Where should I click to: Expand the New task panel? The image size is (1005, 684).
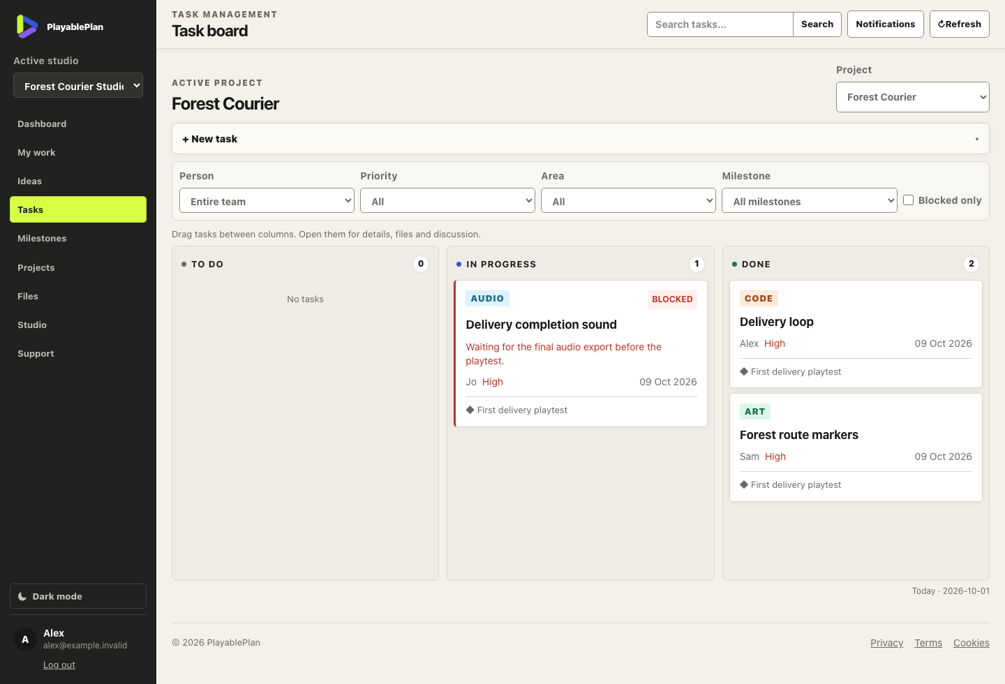[580, 139]
